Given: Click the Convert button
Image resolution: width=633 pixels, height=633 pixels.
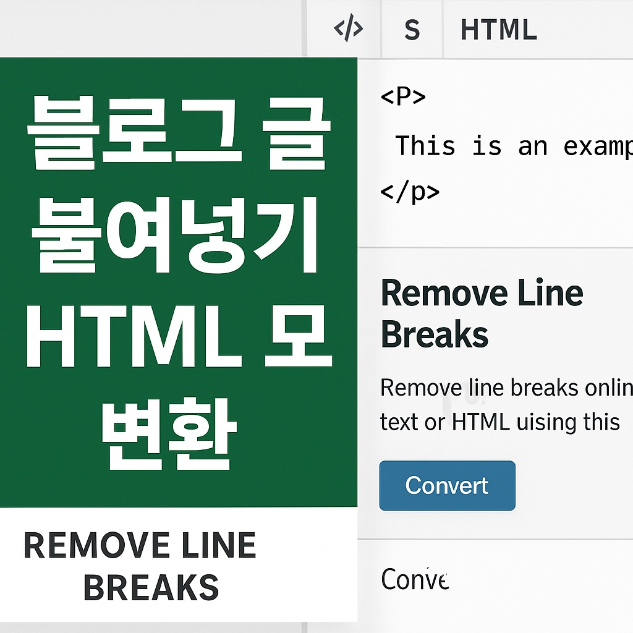Looking at the screenshot, I should click(447, 486).
